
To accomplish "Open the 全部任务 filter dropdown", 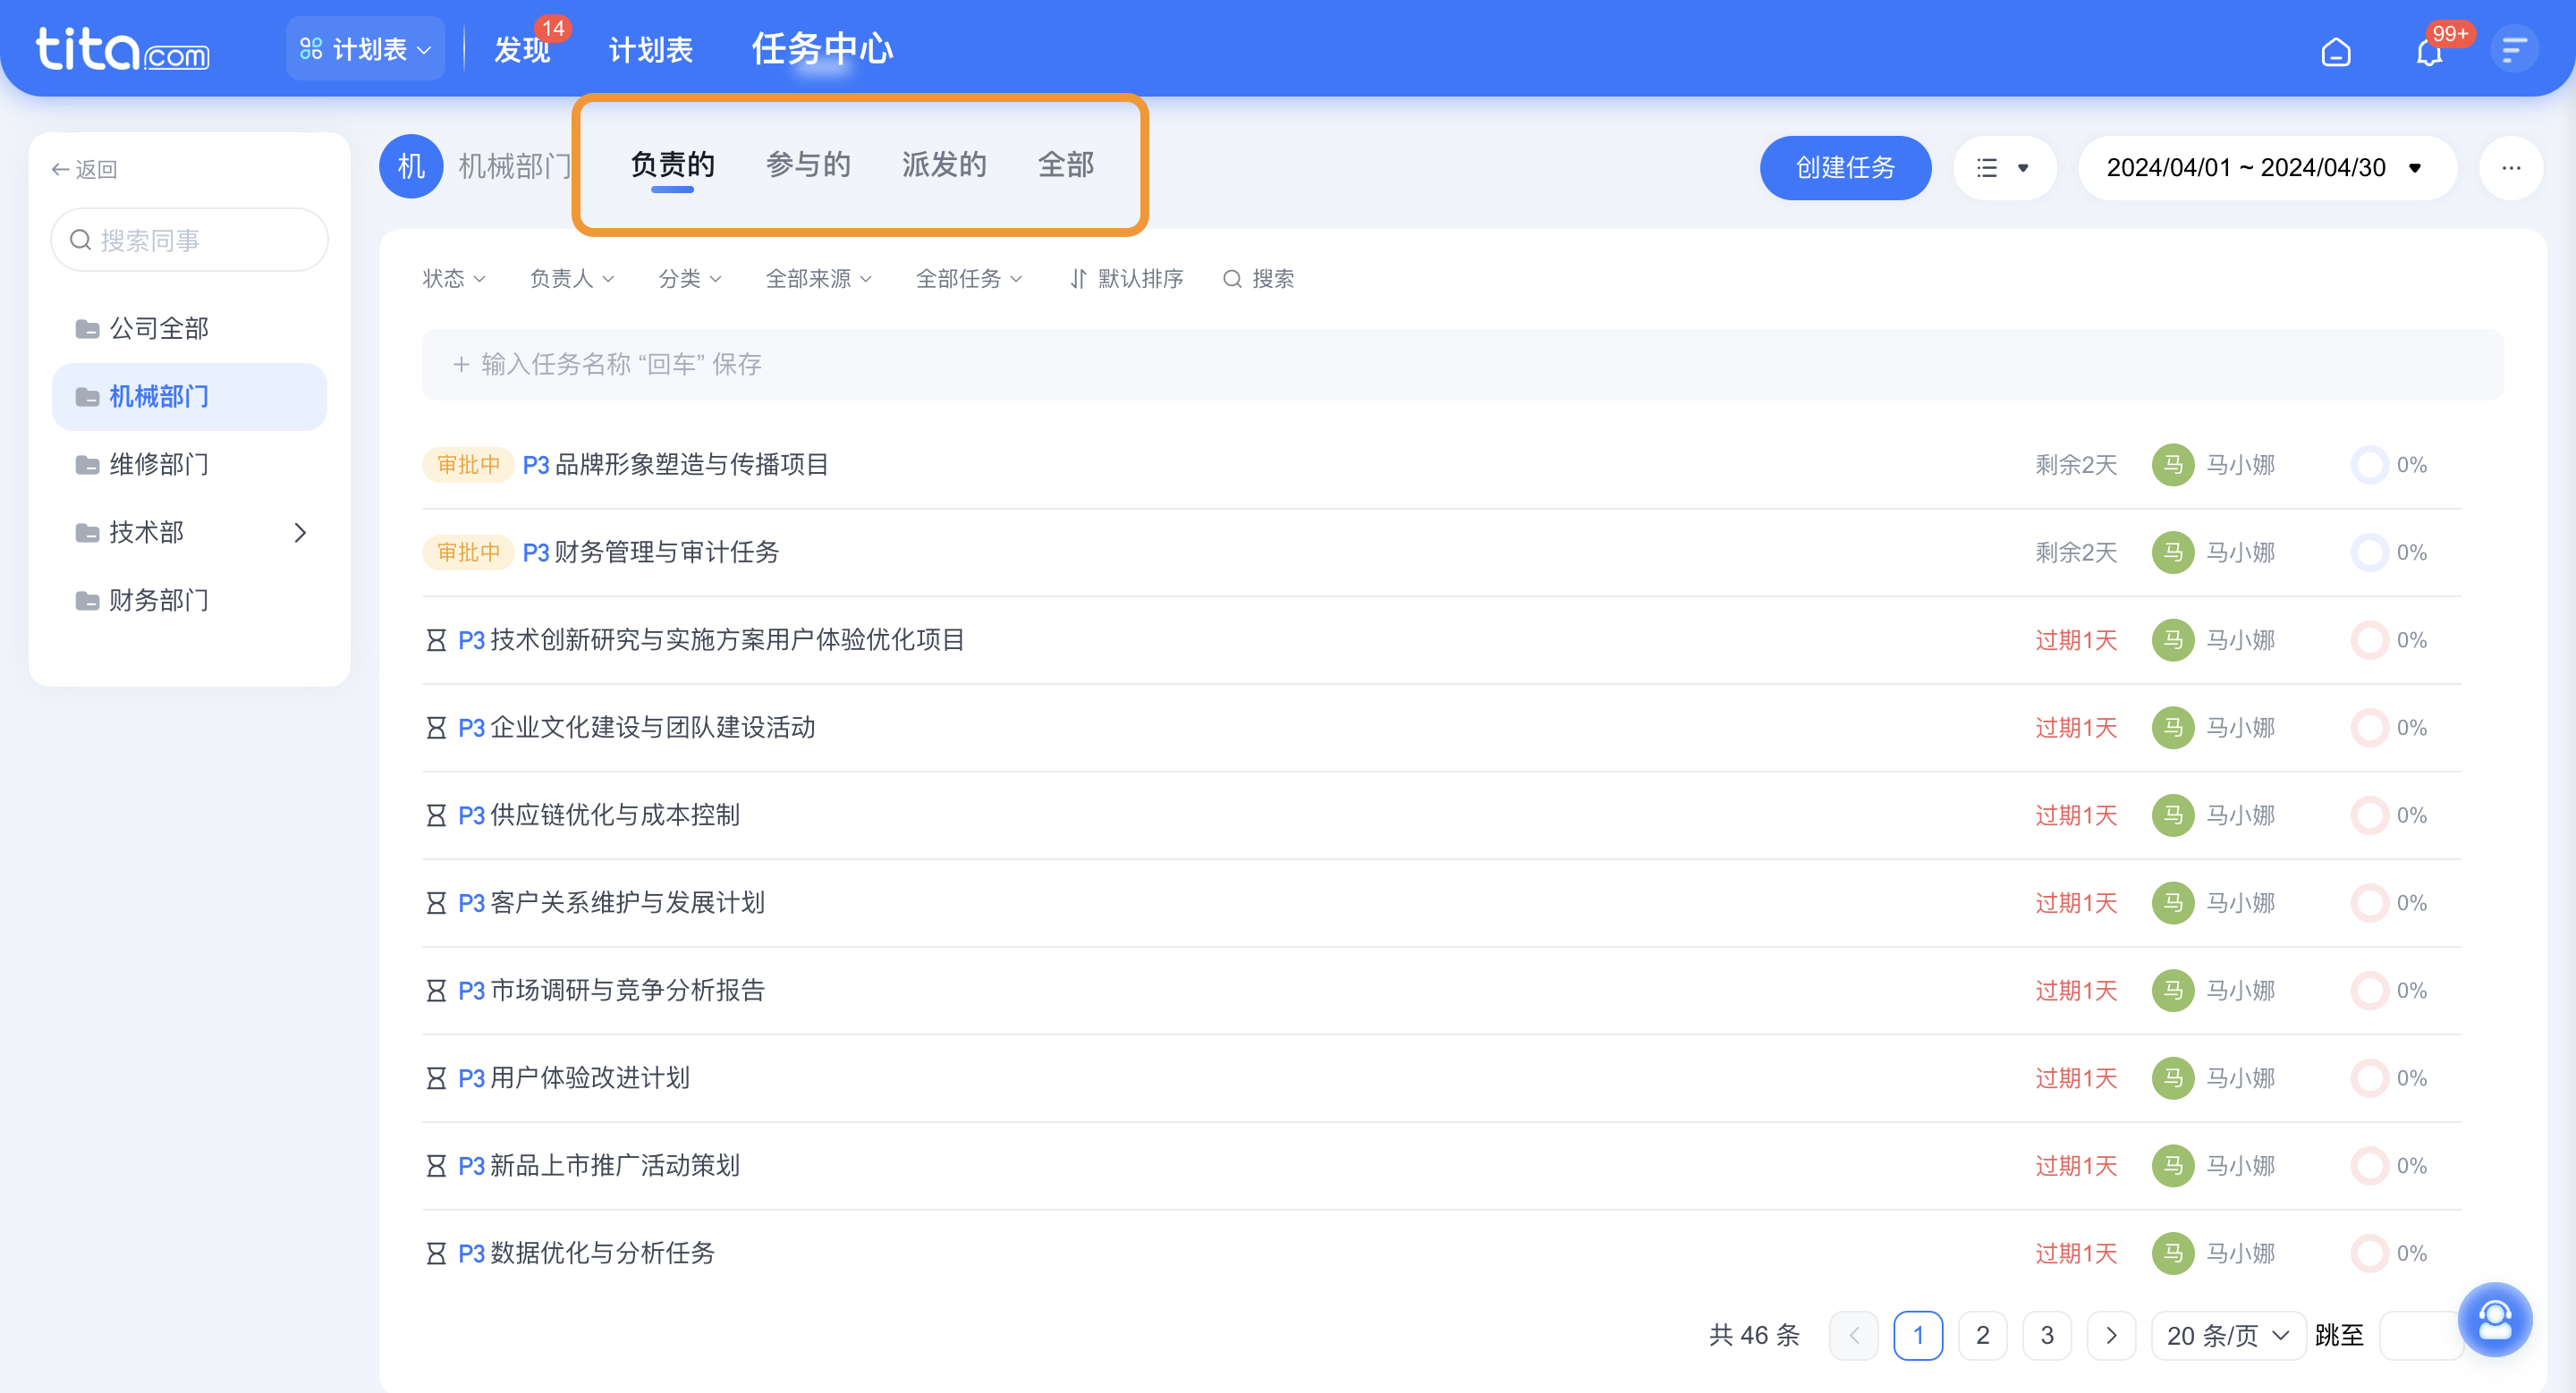I will [968, 279].
